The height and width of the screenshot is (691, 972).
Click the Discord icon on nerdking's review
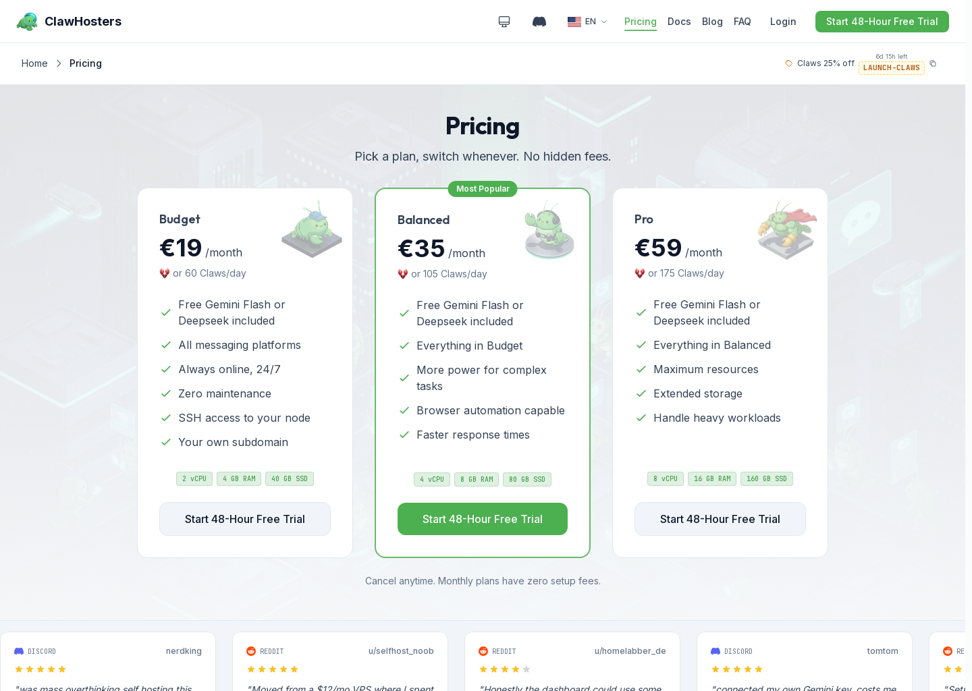click(19, 651)
